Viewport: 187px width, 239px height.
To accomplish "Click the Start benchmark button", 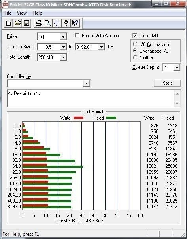I will pos(167,83).
